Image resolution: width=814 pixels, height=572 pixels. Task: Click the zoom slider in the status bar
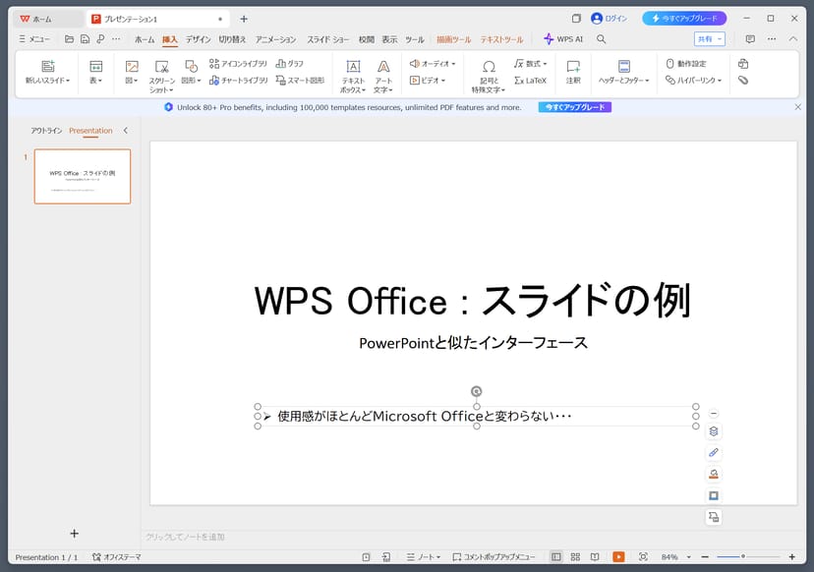[x=743, y=557]
